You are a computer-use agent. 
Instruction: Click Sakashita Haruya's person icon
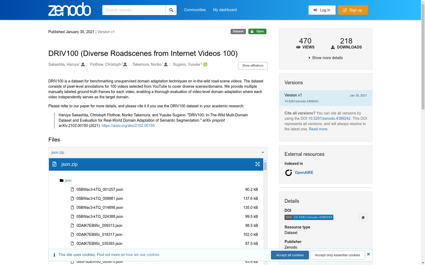tap(83, 64)
